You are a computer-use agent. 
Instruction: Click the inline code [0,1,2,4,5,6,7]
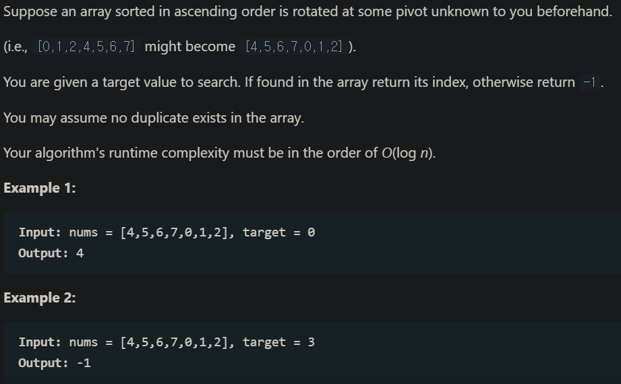[86, 46]
